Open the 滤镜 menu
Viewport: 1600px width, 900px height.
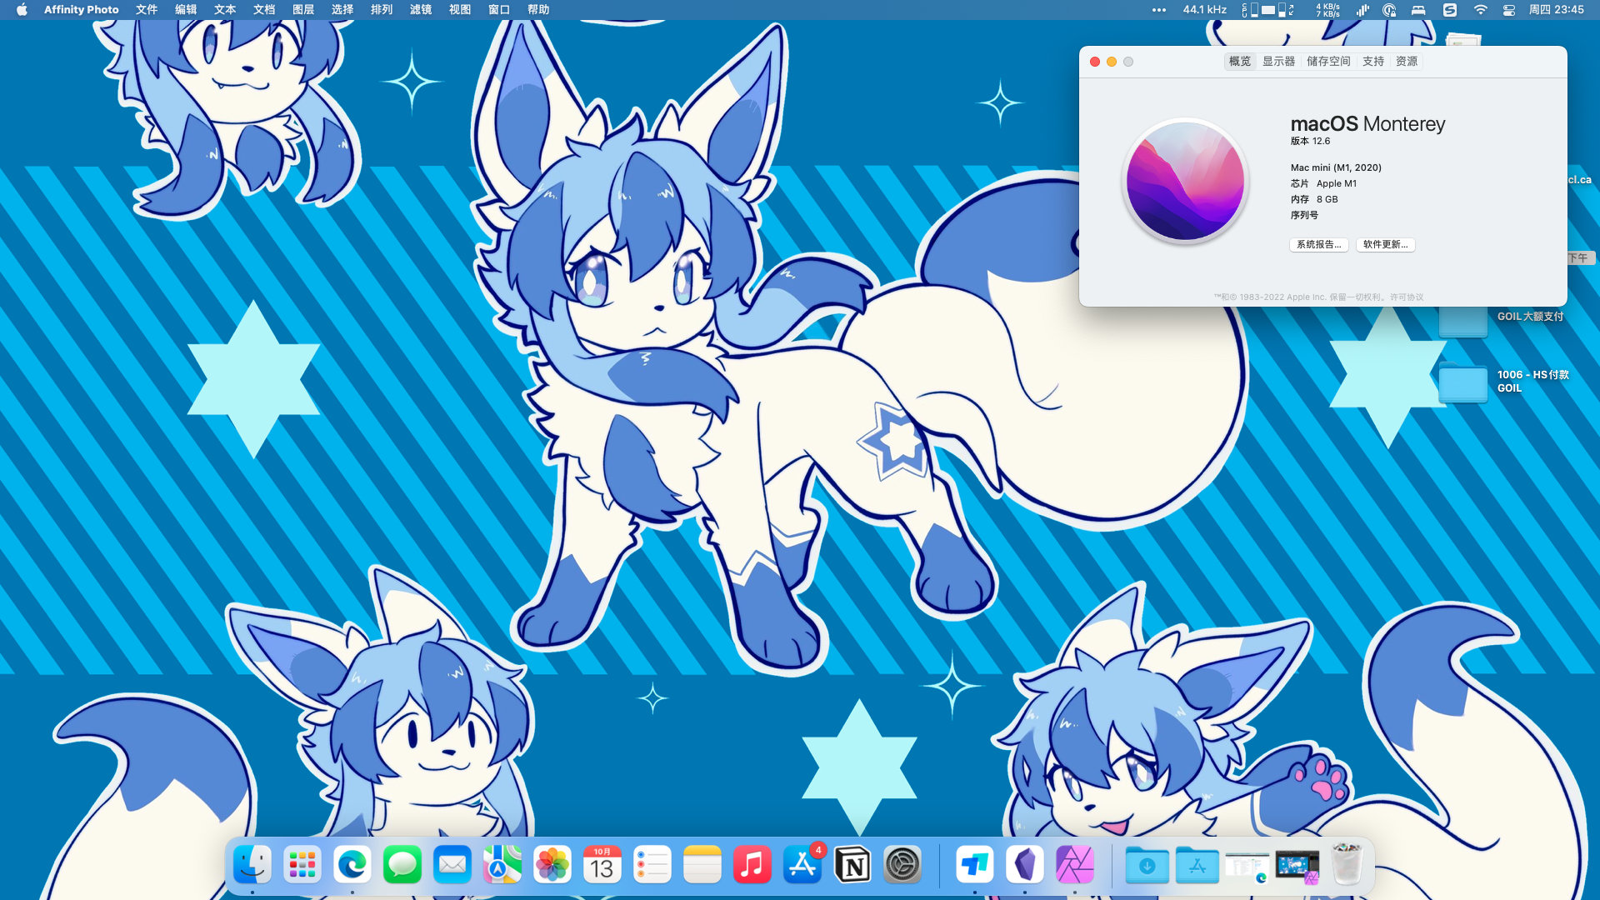pyautogui.click(x=421, y=10)
